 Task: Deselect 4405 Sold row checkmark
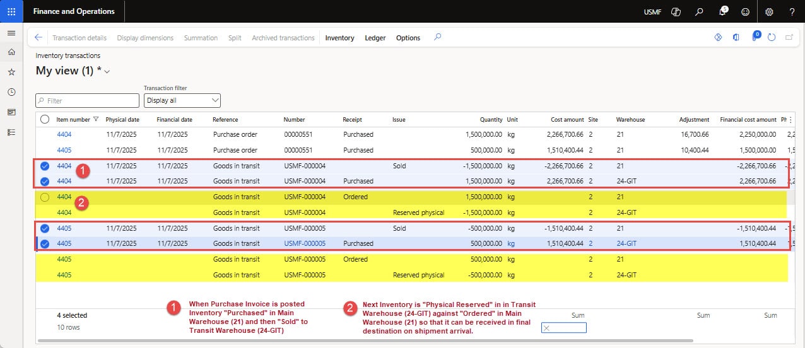tap(45, 228)
